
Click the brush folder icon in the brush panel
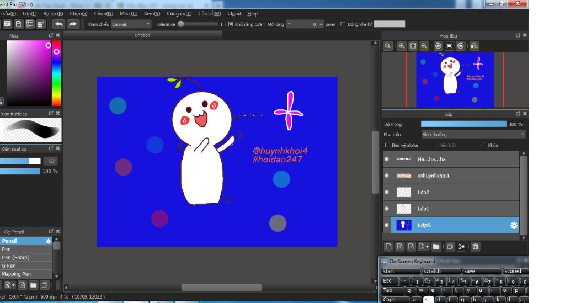(34, 285)
